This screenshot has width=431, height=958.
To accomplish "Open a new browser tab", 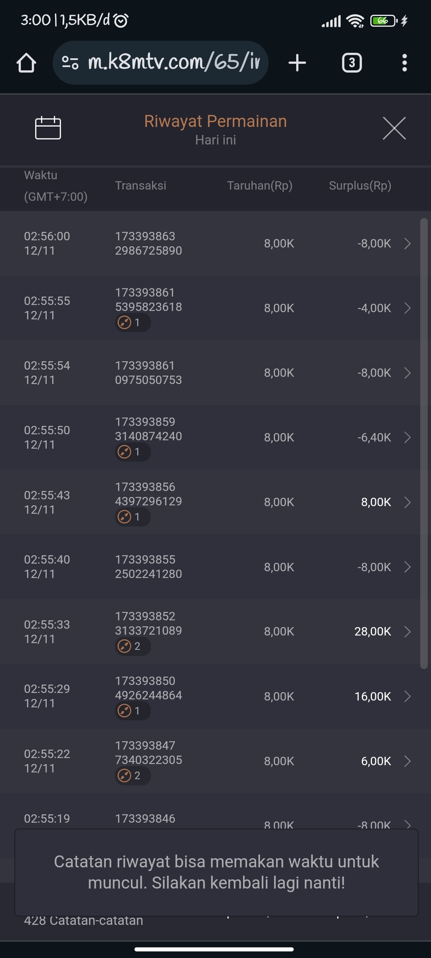I will click(x=297, y=63).
